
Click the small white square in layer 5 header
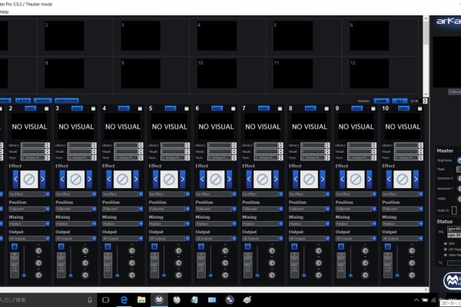click(x=187, y=109)
